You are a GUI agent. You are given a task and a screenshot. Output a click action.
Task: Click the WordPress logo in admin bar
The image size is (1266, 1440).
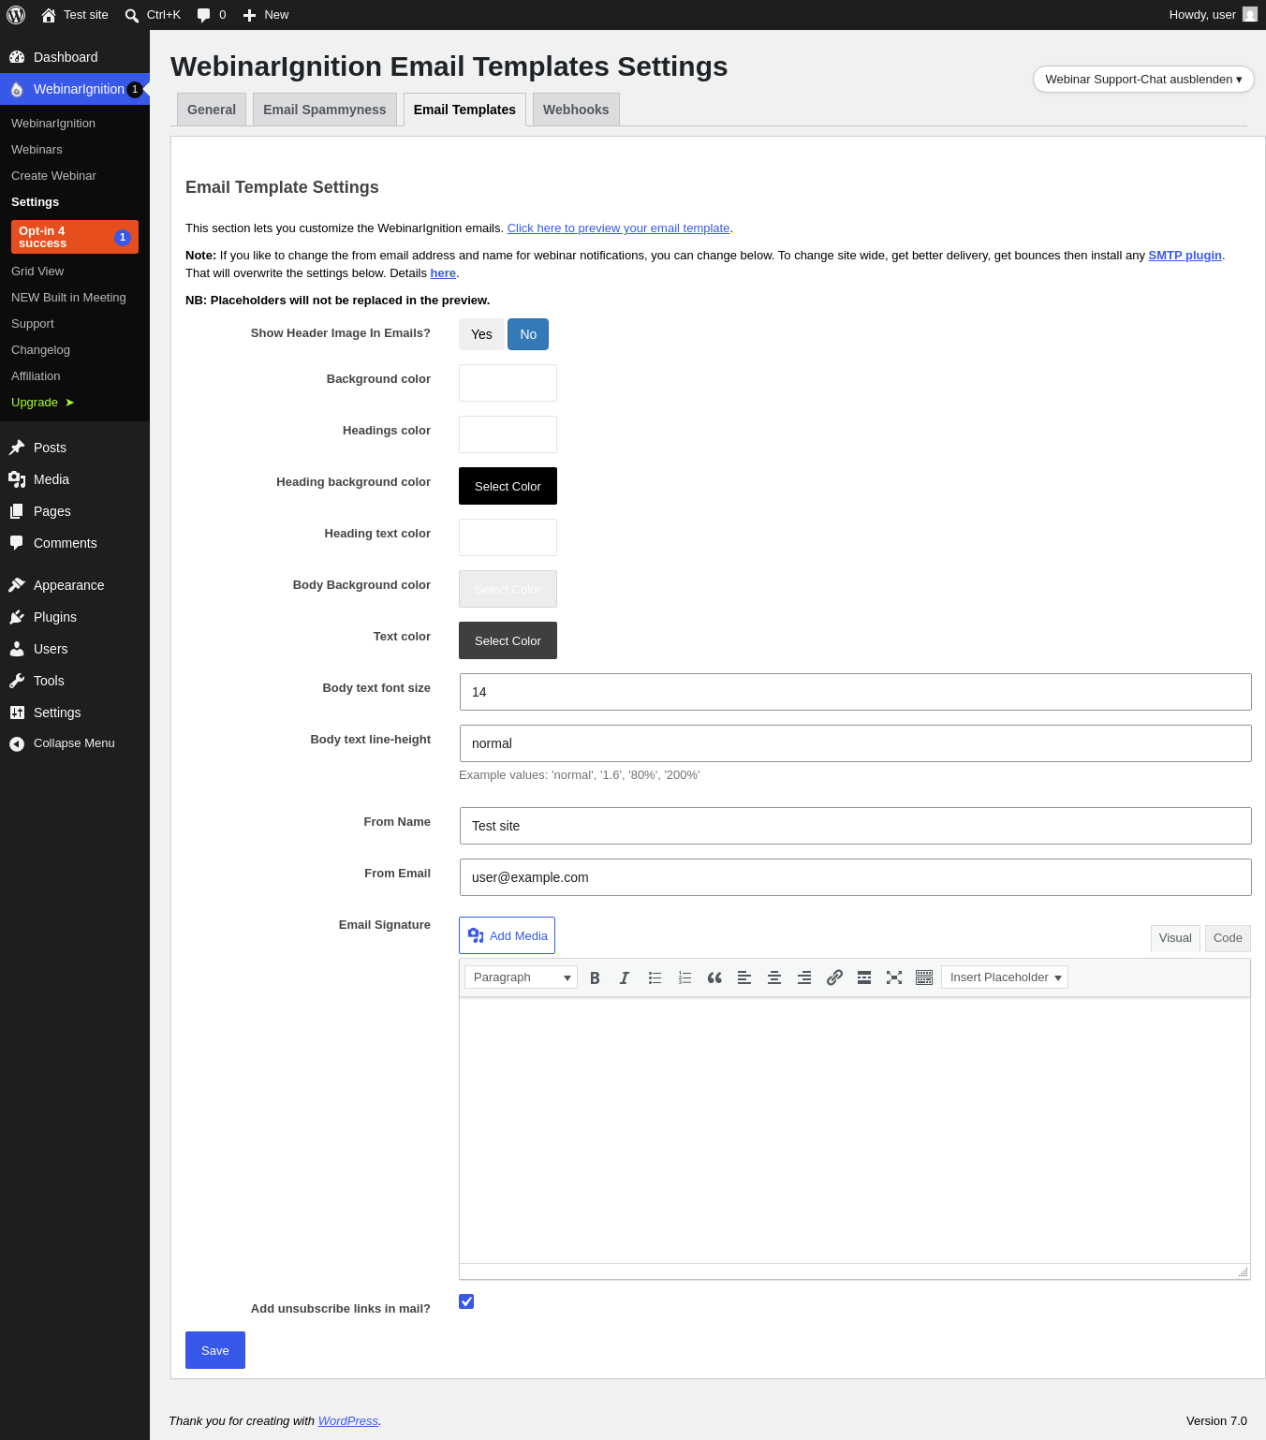tap(16, 15)
